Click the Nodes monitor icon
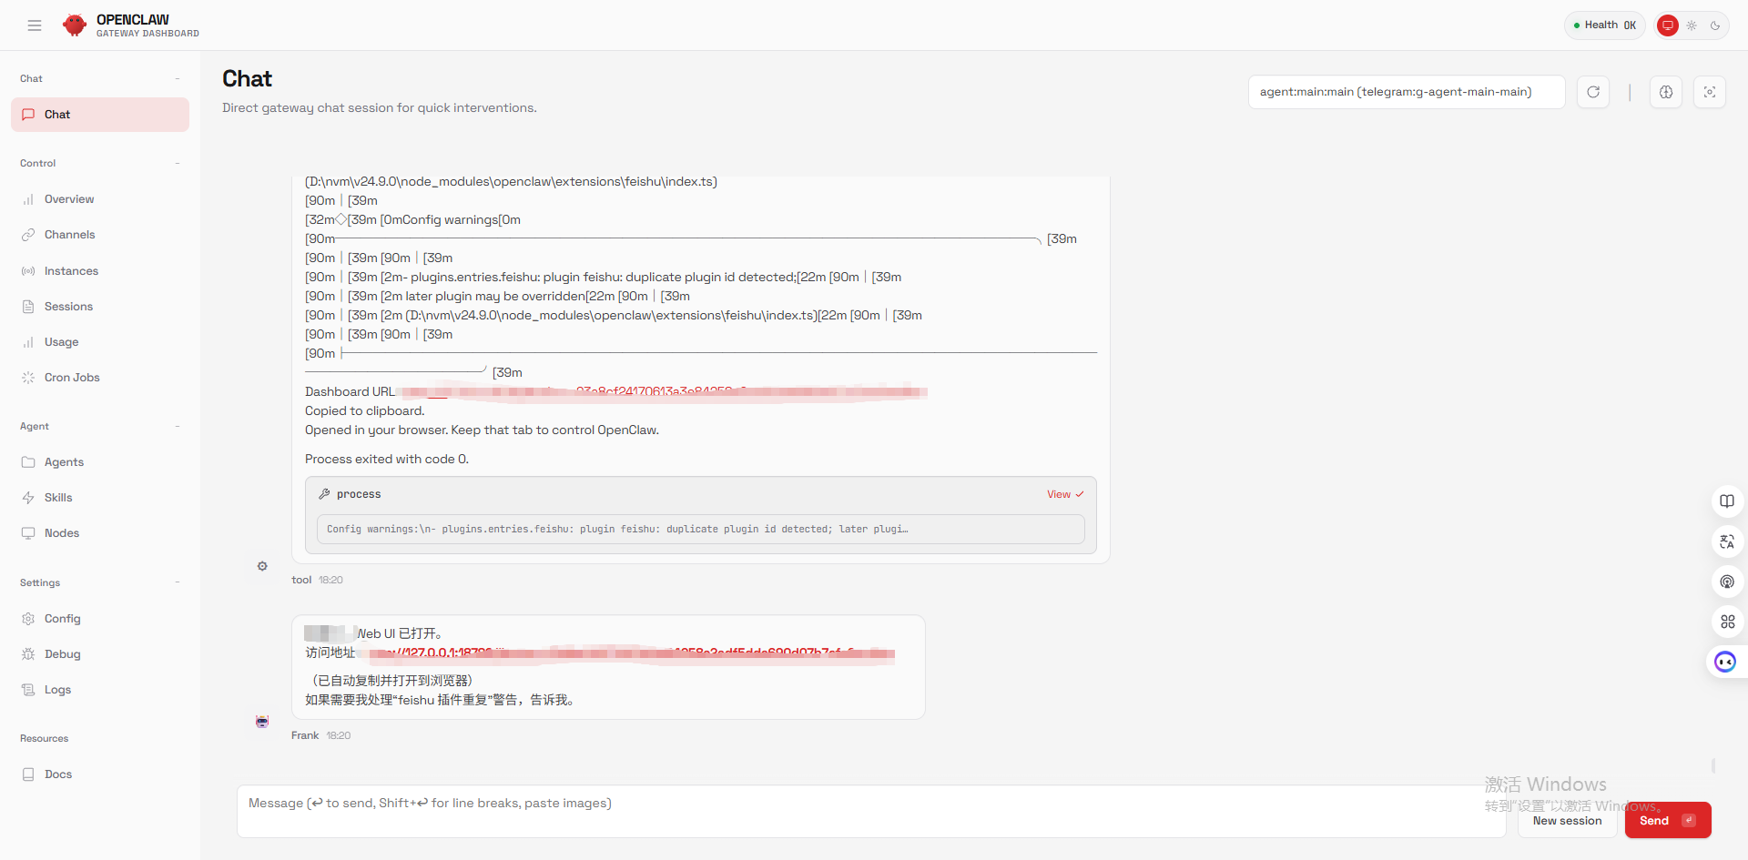 28,533
